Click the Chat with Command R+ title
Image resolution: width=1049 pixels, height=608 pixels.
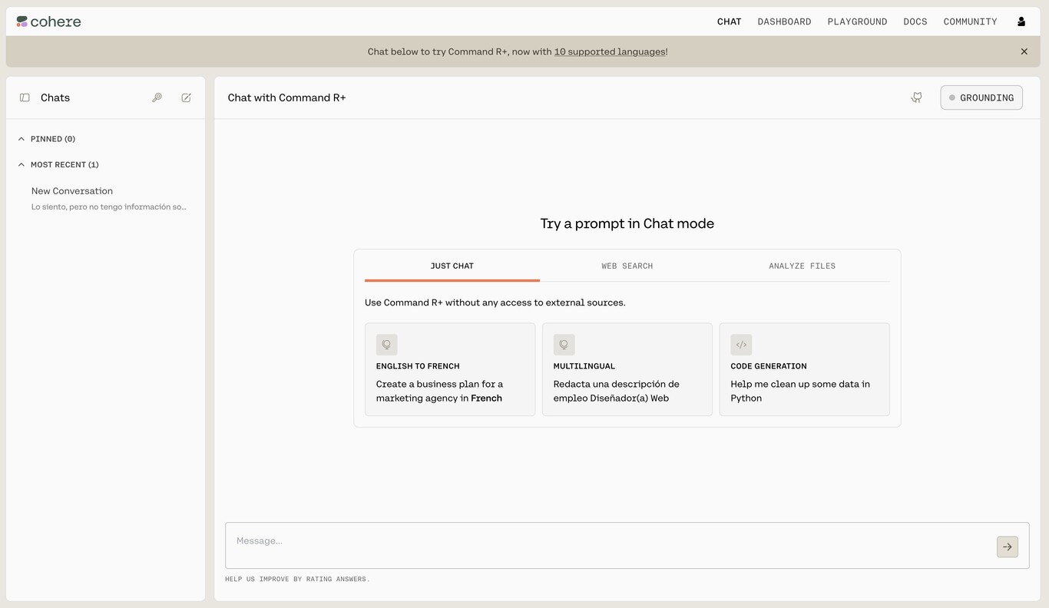click(x=286, y=97)
